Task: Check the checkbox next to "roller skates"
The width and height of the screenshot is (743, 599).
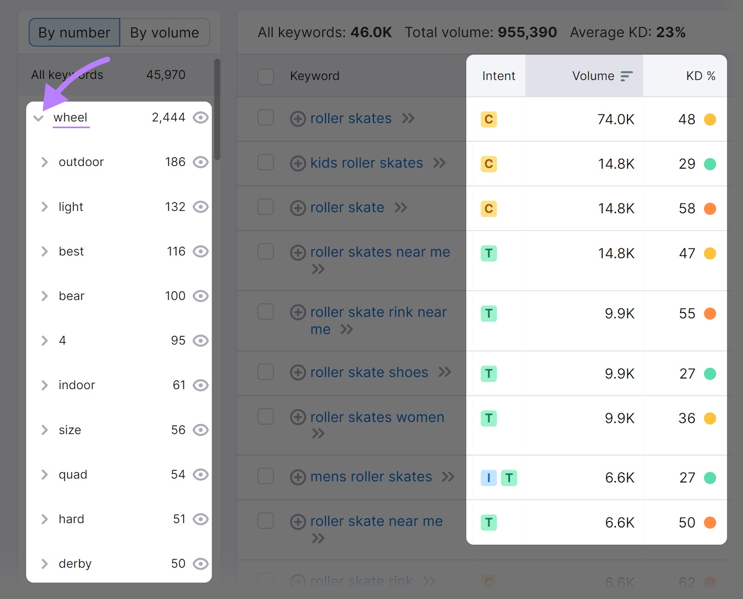Action: click(x=265, y=118)
